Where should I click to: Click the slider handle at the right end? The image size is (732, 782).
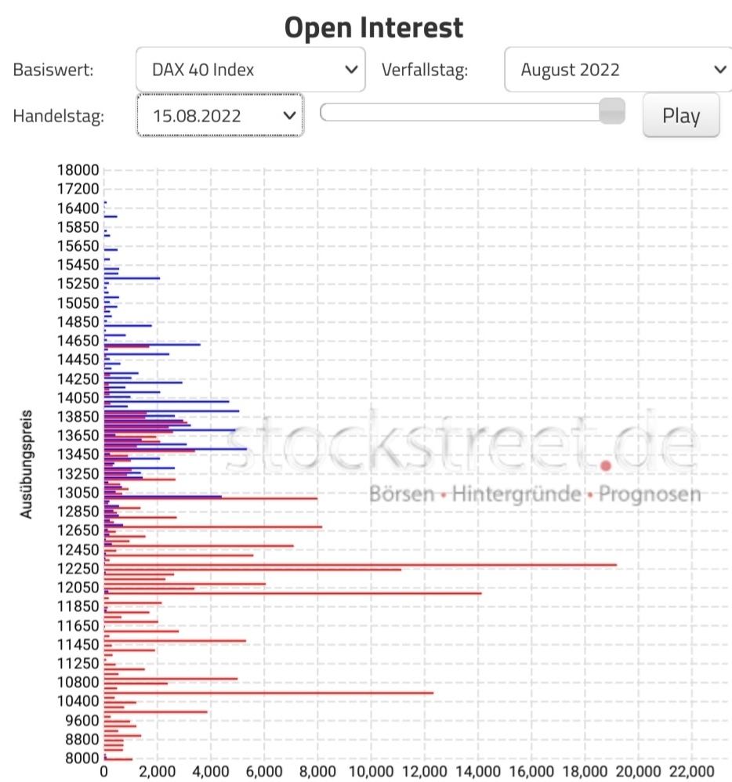pyautogui.click(x=611, y=112)
